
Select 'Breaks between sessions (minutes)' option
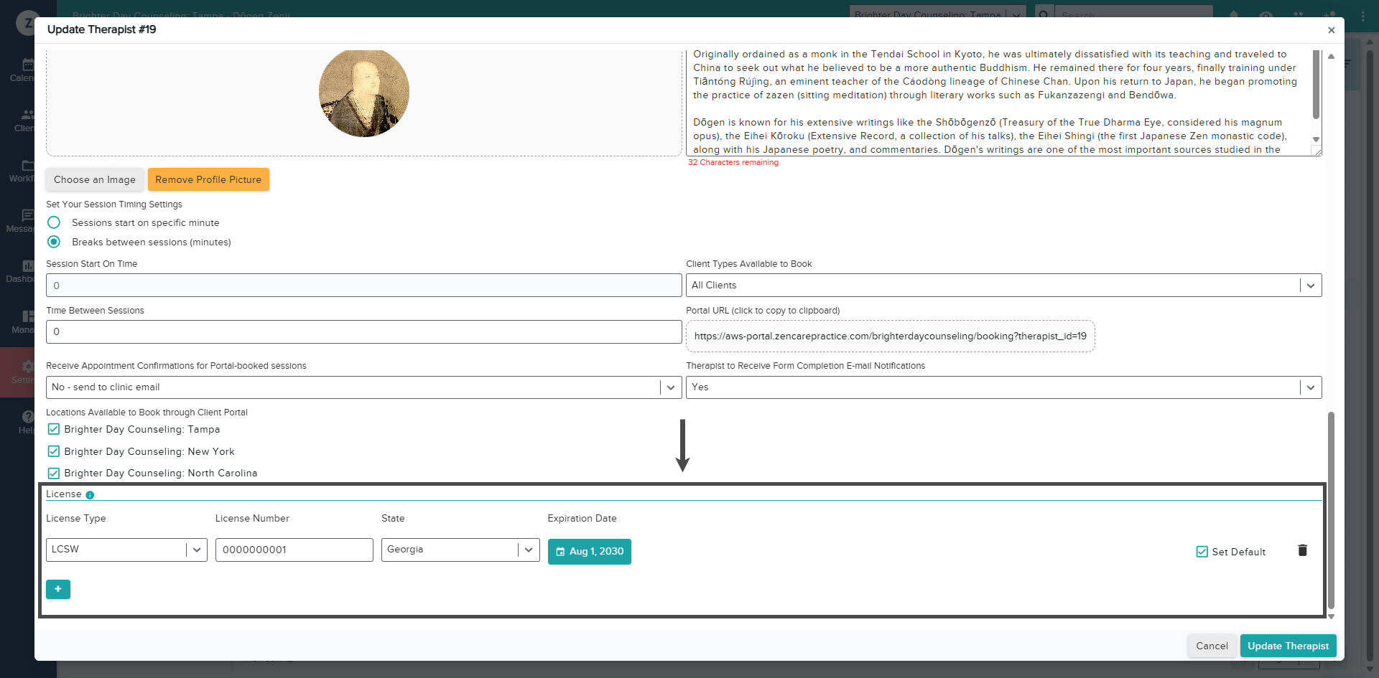pyautogui.click(x=54, y=242)
